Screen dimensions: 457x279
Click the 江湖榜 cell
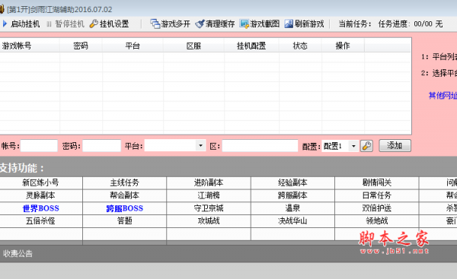(x=209, y=195)
